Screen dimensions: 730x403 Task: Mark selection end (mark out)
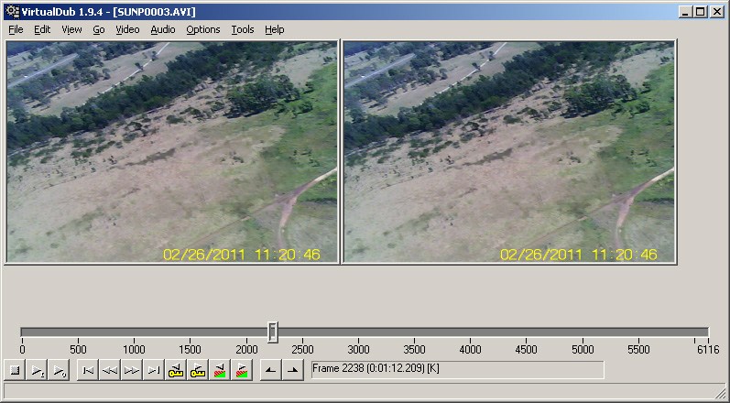click(293, 370)
